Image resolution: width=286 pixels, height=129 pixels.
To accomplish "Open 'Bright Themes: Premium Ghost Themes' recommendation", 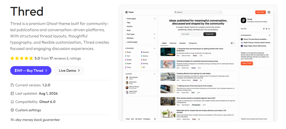I will 255,42.
